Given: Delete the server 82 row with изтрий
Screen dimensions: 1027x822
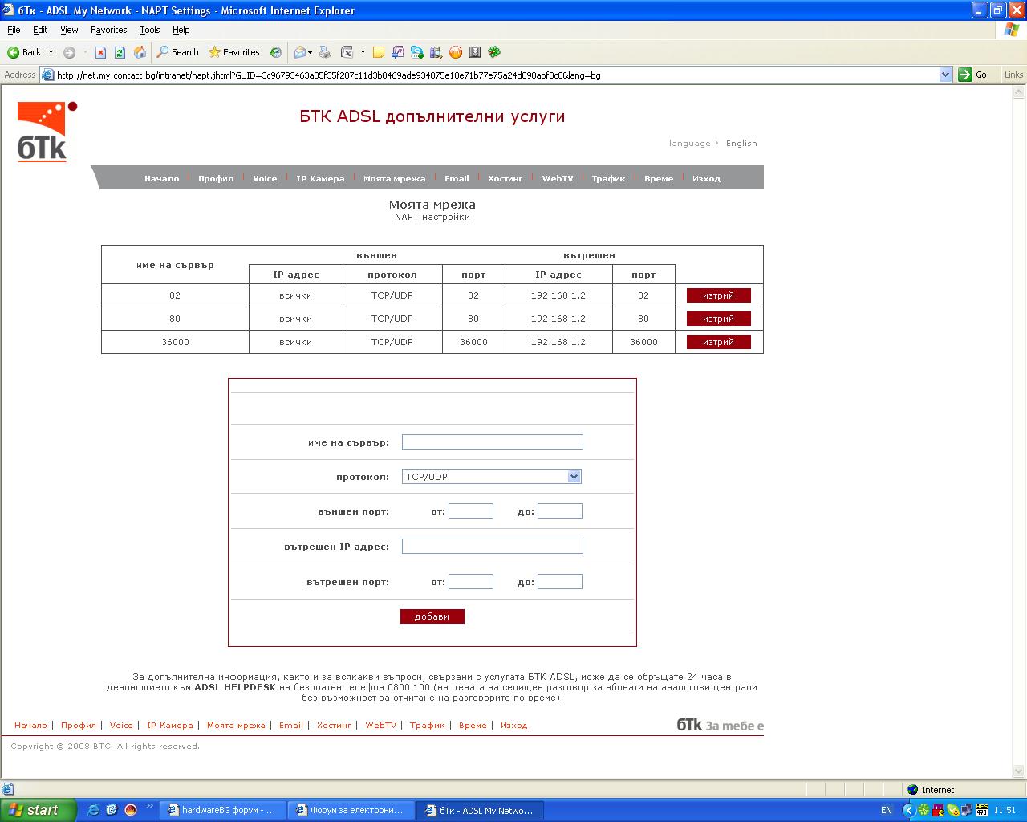Looking at the screenshot, I should click(718, 295).
